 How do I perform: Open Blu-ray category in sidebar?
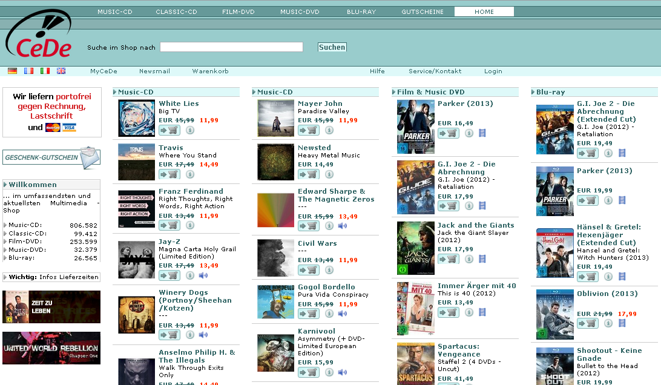[x=22, y=258]
